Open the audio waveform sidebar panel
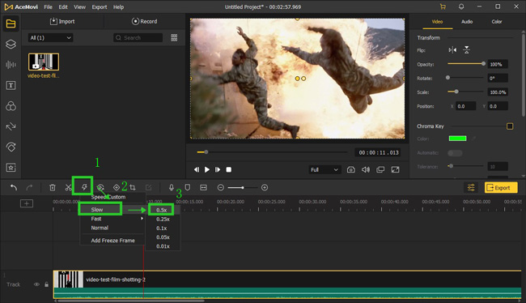526x303 pixels. point(11,65)
